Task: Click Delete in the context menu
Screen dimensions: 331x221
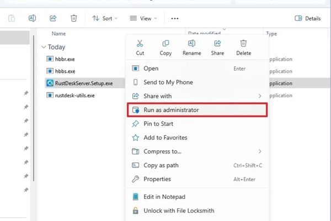Action: pos(243,48)
